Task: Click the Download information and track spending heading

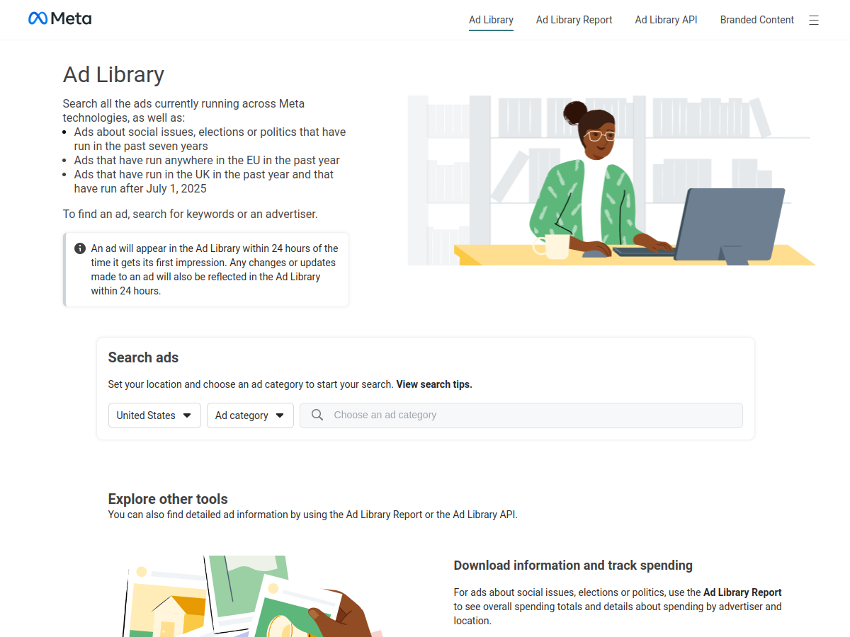Action: [573, 566]
